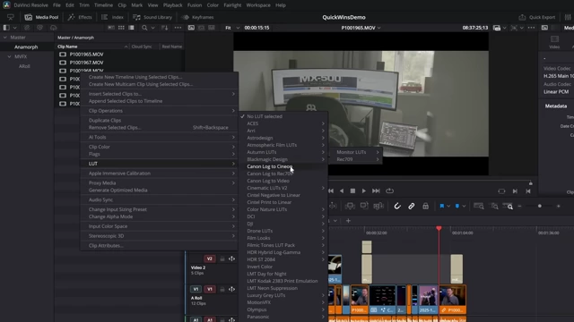
Task: Expand the Input Color Space submenu
Action: (x=160, y=226)
